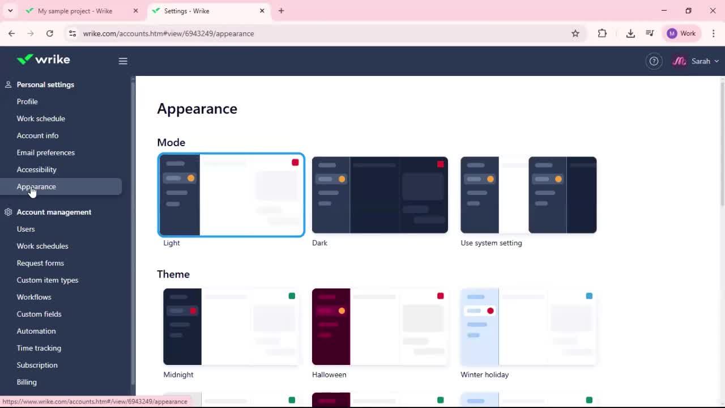Open Subscription page
The height and width of the screenshot is (408, 725).
tap(37, 365)
